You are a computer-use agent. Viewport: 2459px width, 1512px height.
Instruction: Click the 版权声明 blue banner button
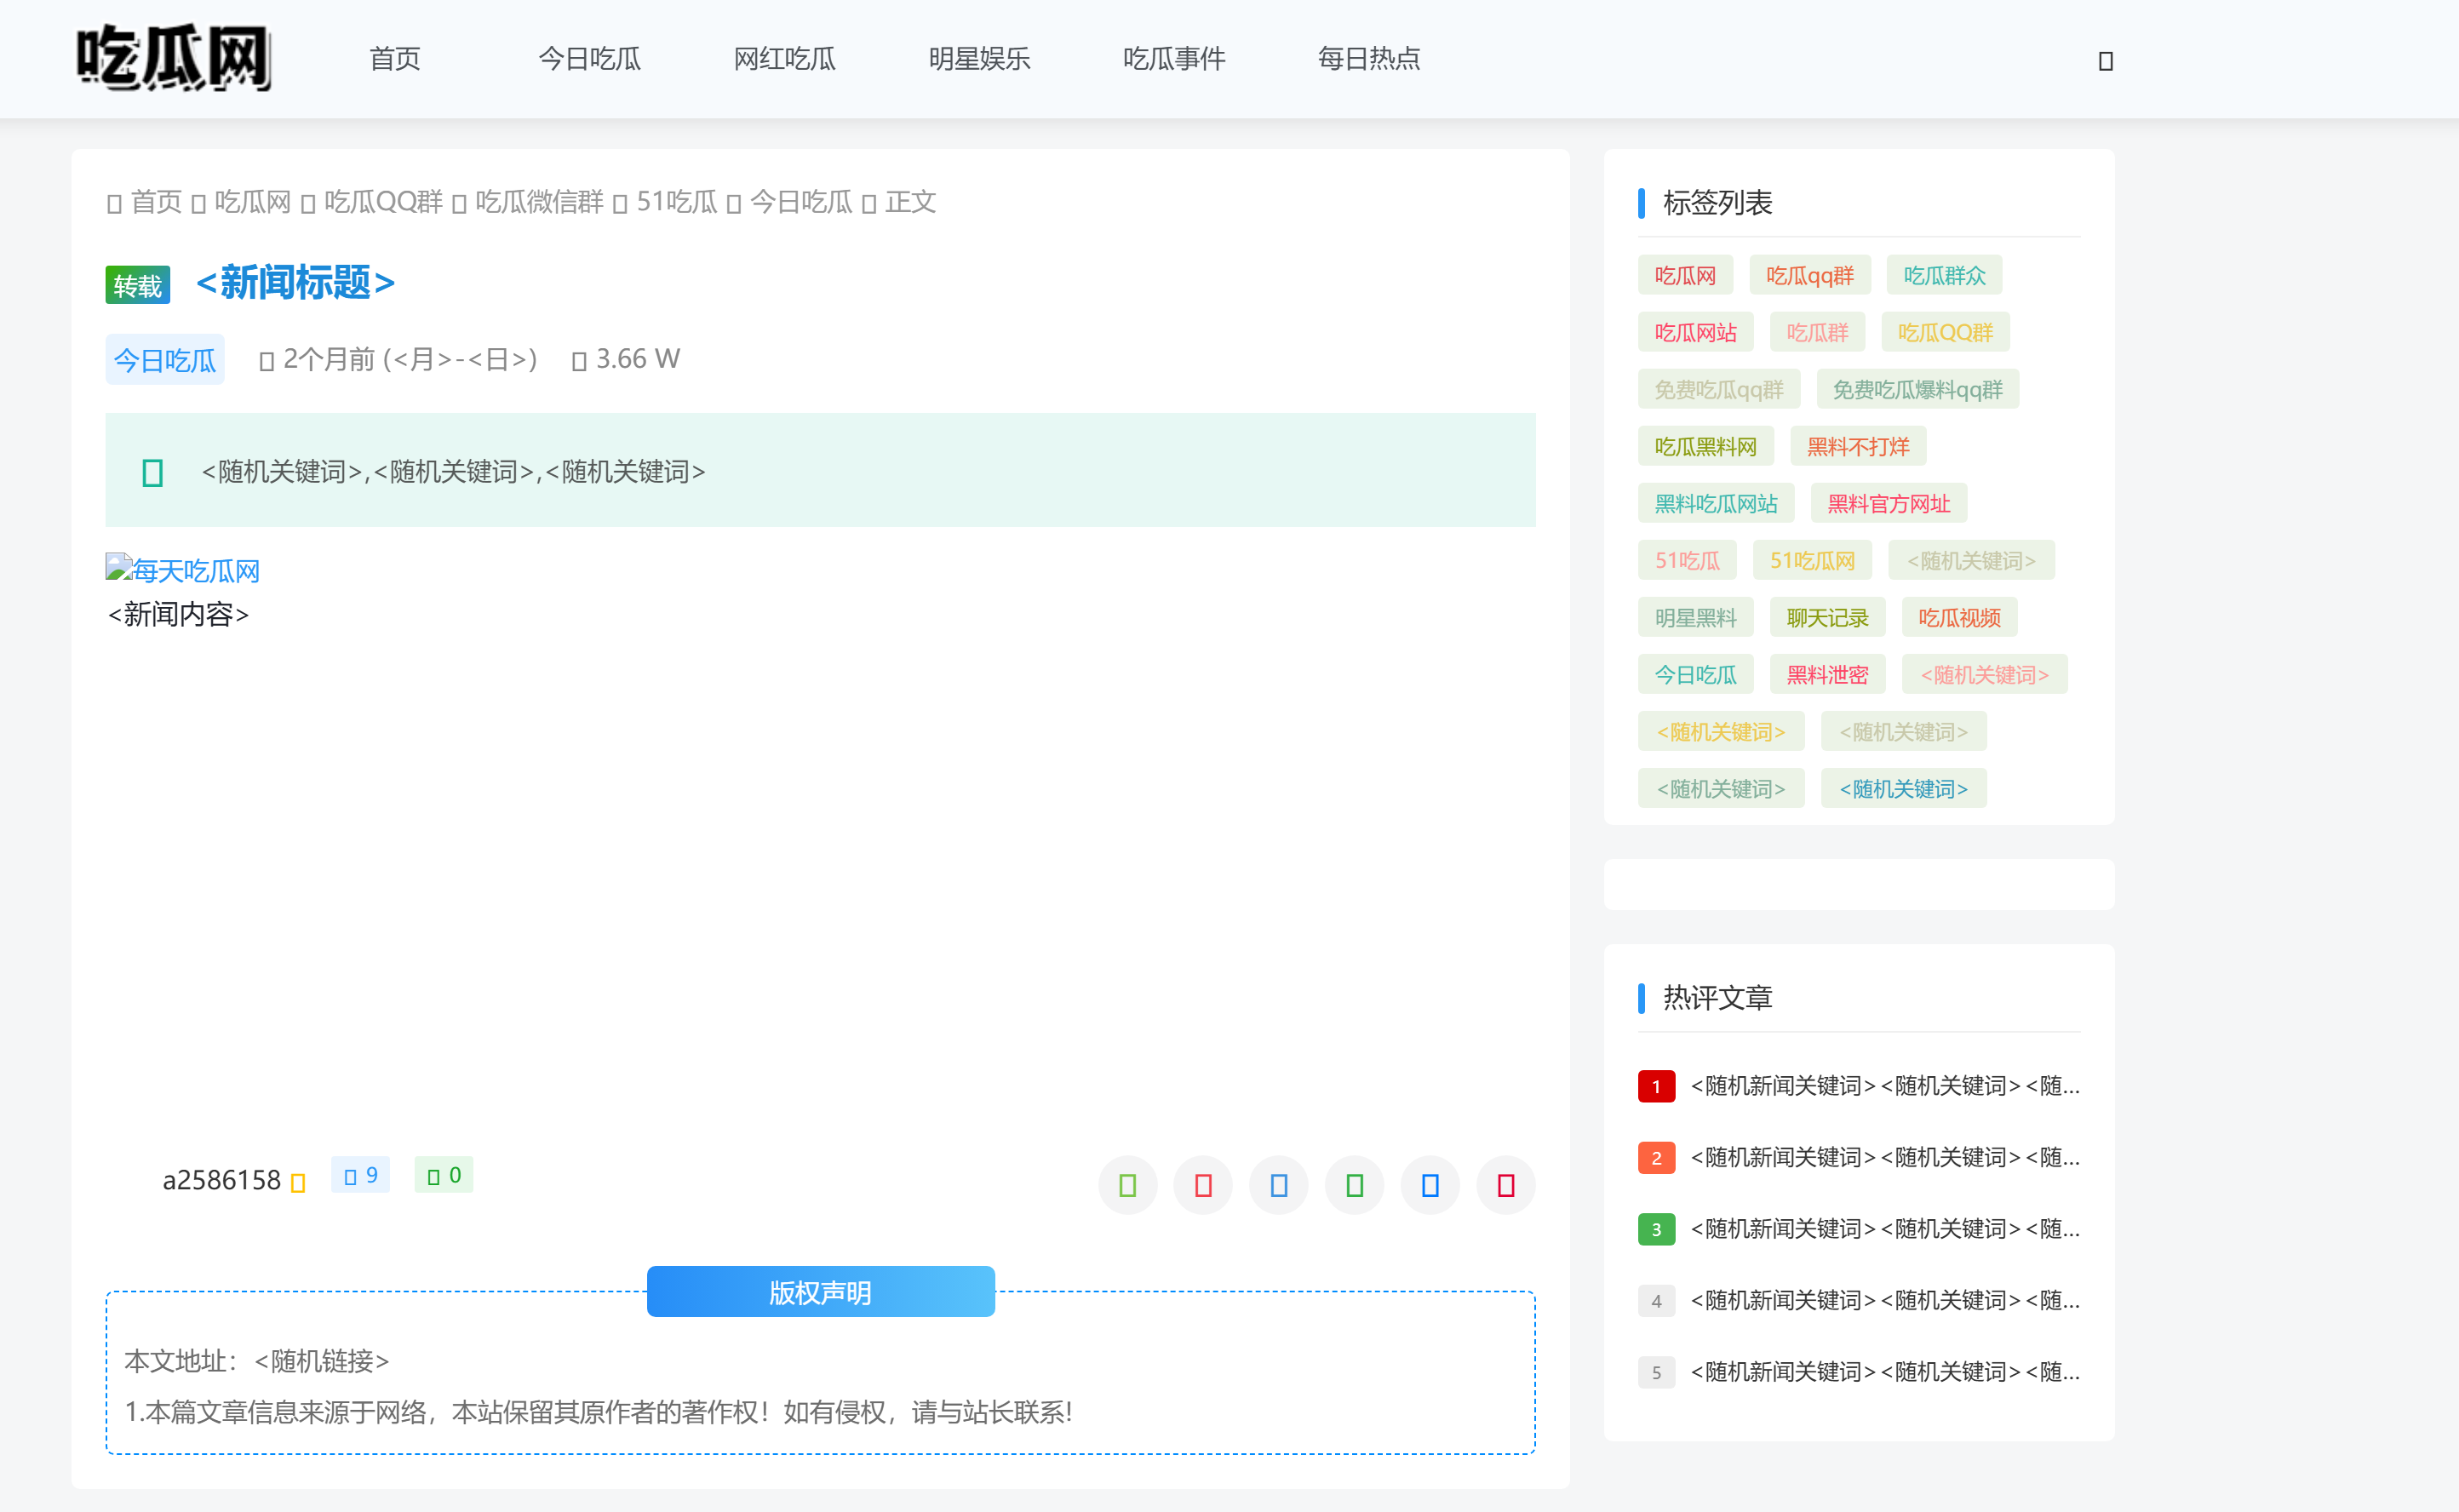click(820, 1292)
